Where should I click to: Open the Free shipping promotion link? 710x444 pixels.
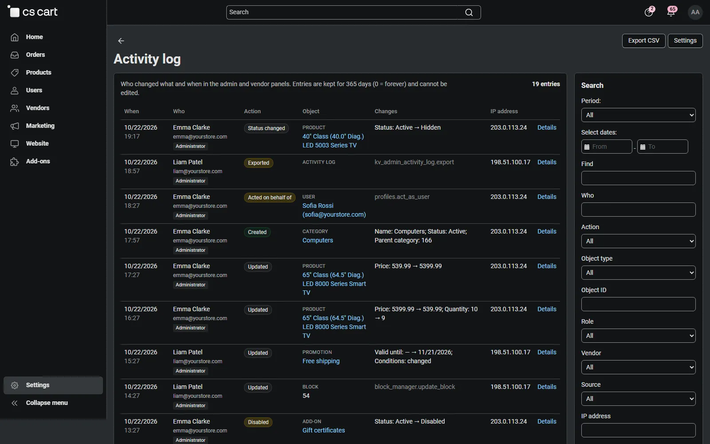click(321, 361)
